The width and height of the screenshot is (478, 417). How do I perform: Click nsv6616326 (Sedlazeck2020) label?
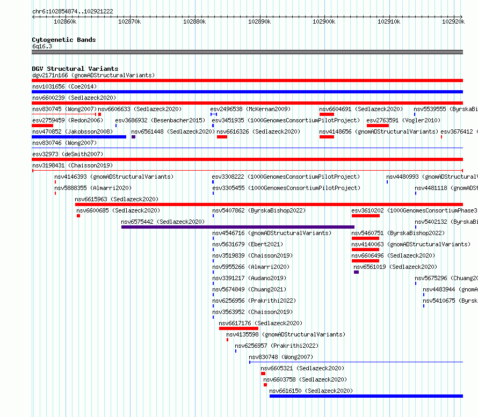[x=258, y=131]
